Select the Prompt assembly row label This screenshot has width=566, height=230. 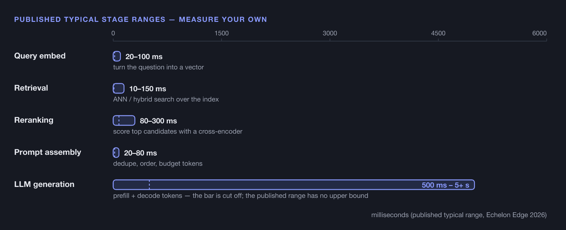[48, 152]
